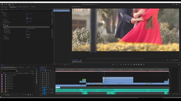Select the Ripple Edit tool
The image size is (181, 101).
click(x=36, y=72)
